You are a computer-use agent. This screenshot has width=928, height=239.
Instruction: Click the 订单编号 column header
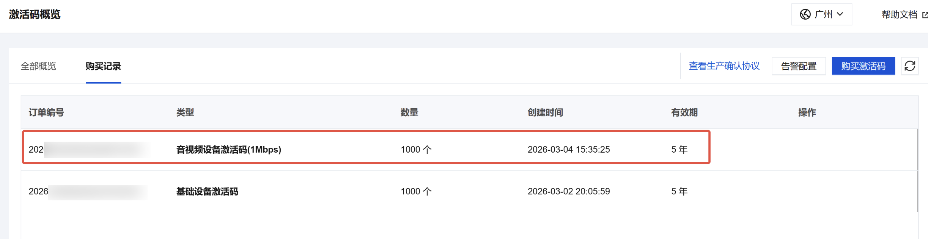46,112
